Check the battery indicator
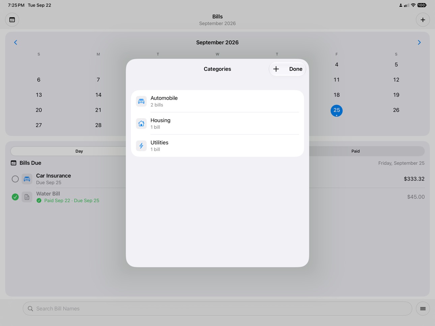435x326 pixels. [x=422, y=5]
